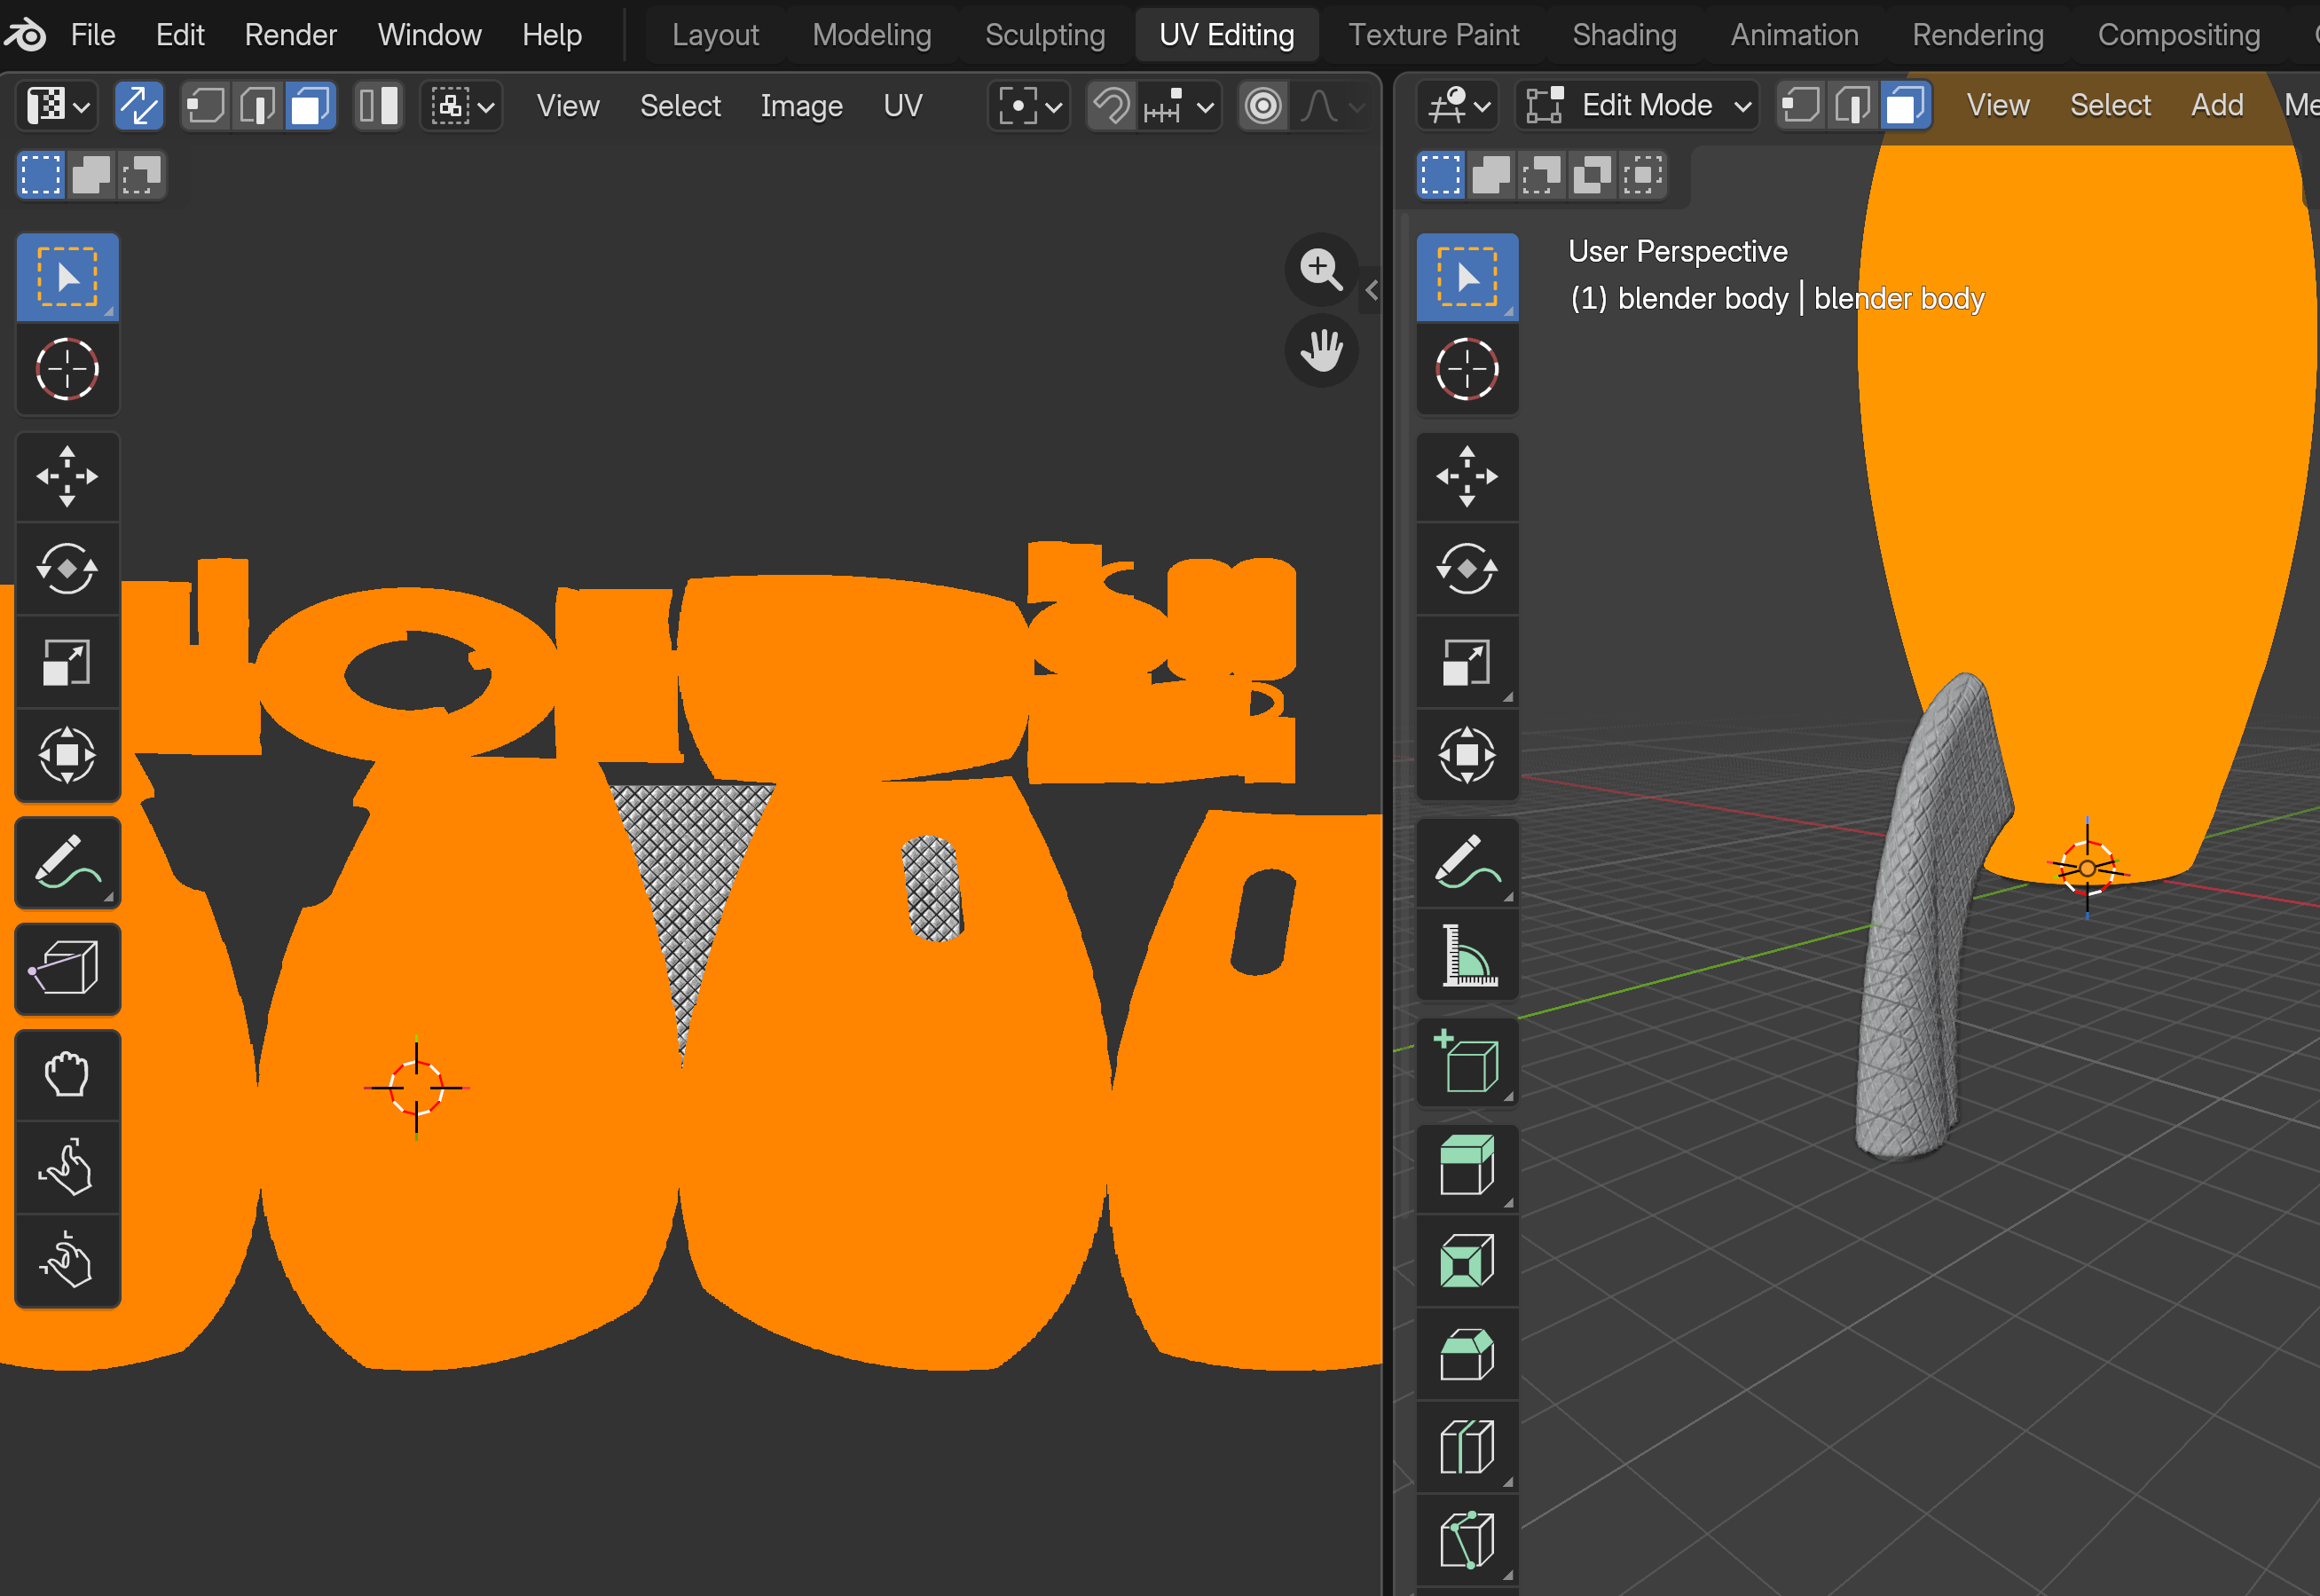Choose the 3D viewport Rotate tool
The height and width of the screenshot is (1596, 2320).
point(1467,568)
